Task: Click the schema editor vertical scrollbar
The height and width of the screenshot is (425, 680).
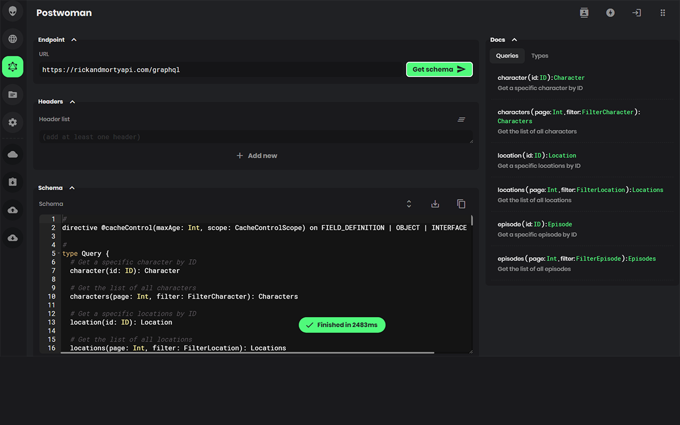Action: point(472,220)
